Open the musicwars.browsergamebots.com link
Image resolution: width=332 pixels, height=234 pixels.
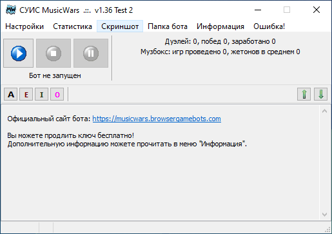[x=157, y=119]
